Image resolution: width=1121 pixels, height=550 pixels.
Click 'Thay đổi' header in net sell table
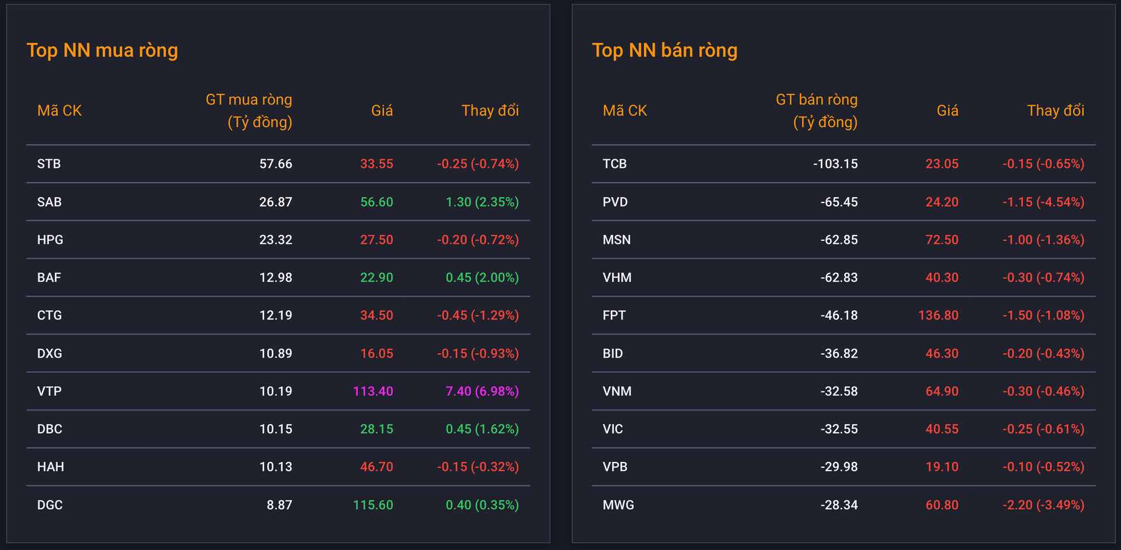1056,111
